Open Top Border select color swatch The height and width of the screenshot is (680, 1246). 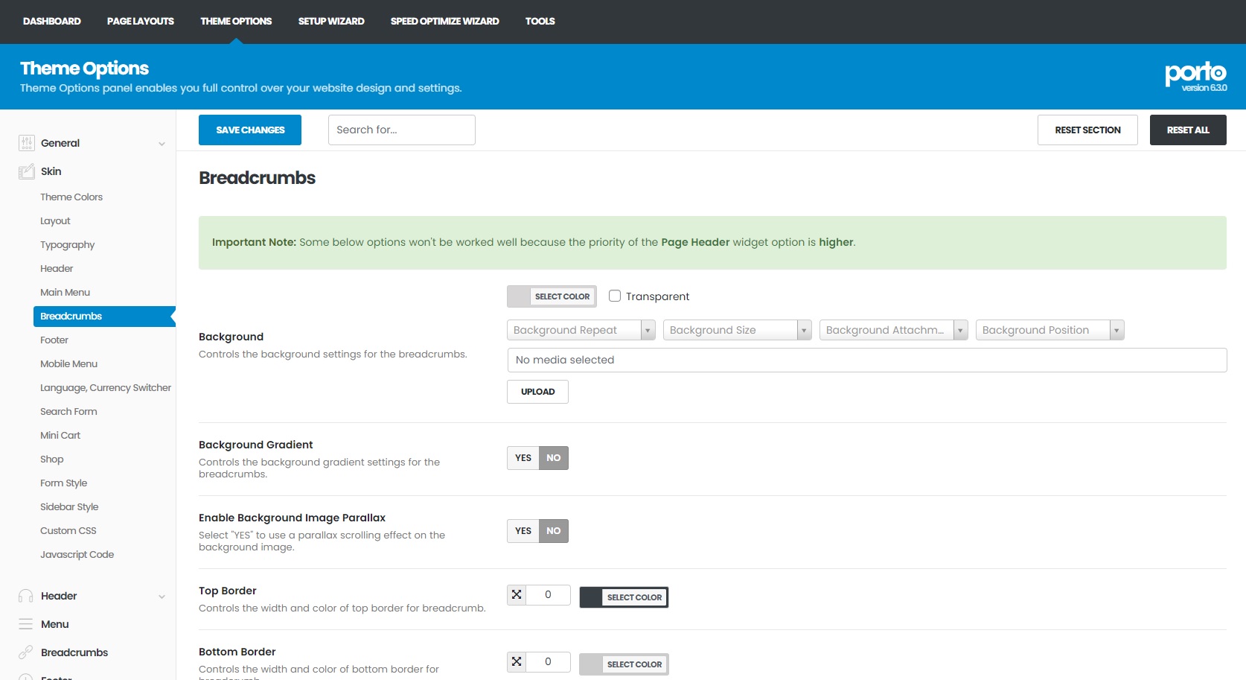pyautogui.click(x=624, y=597)
